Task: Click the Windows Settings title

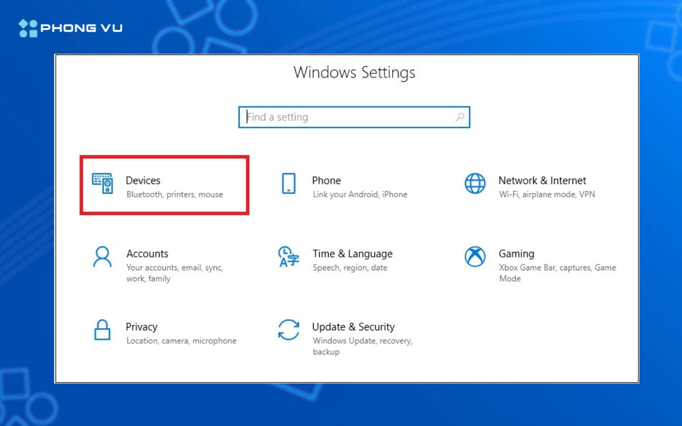Action: (355, 72)
